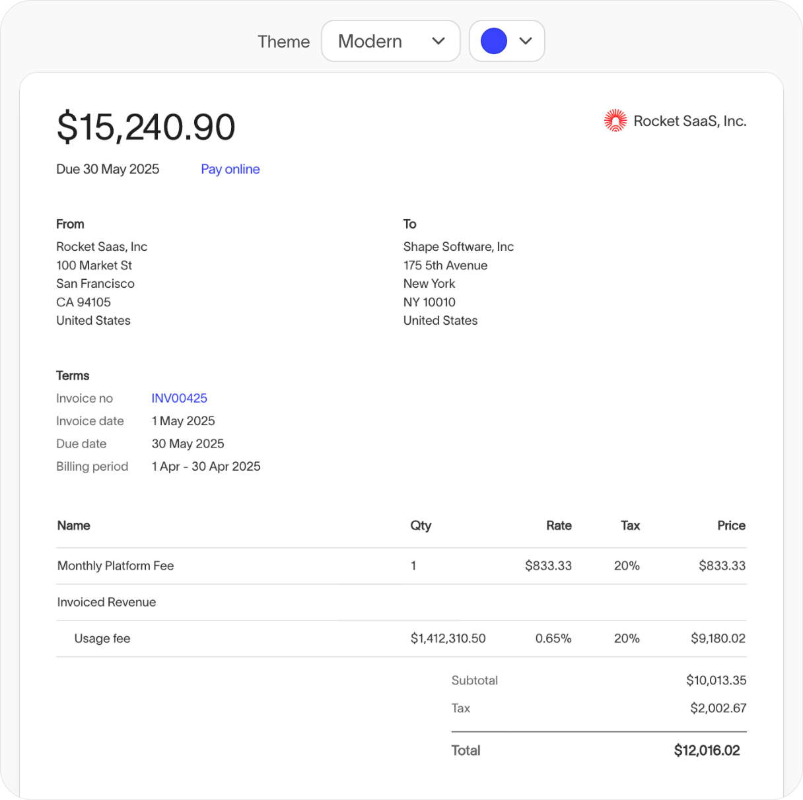The width and height of the screenshot is (803, 800).
Task: Select the Monthly Platform Fee line item
Action: point(116,566)
